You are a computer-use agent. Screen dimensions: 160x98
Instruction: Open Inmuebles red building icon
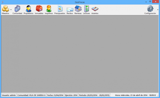click(39, 8)
